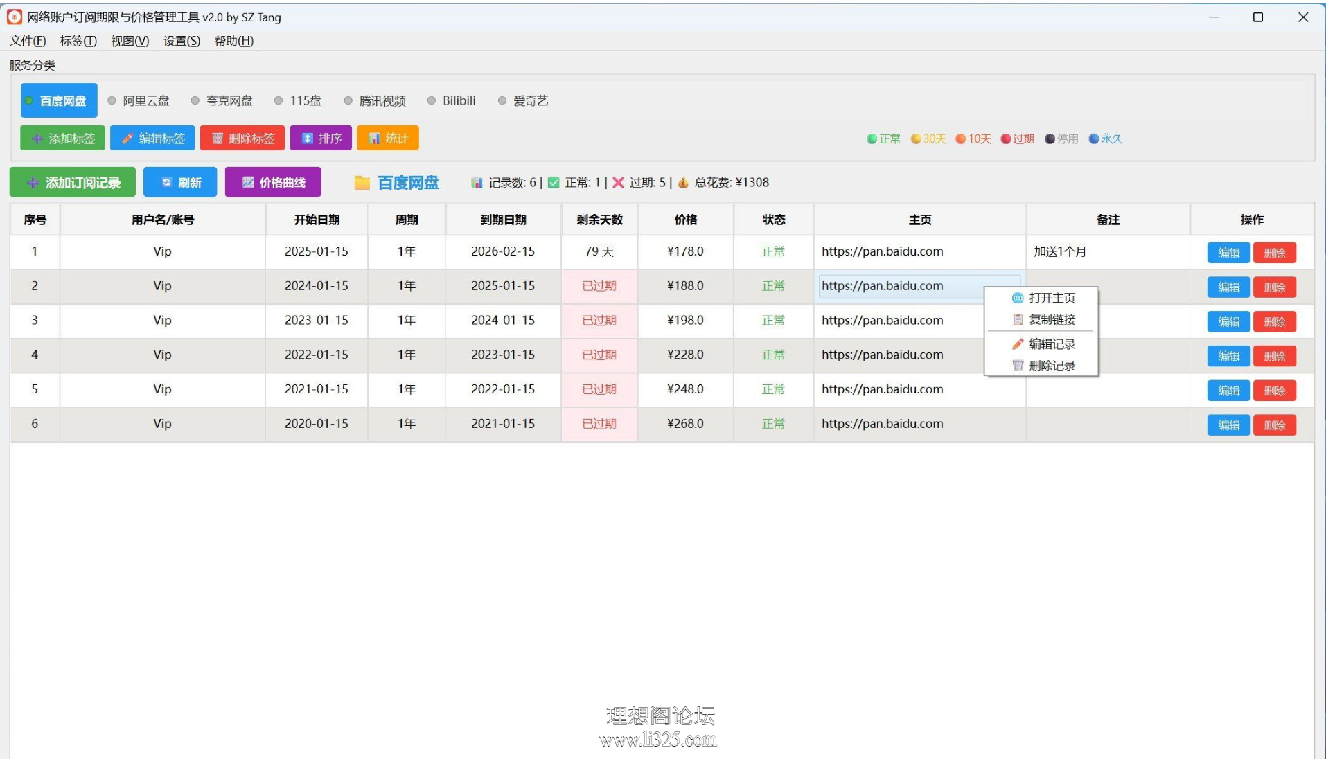Open the 设置(S) menu

click(x=182, y=41)
